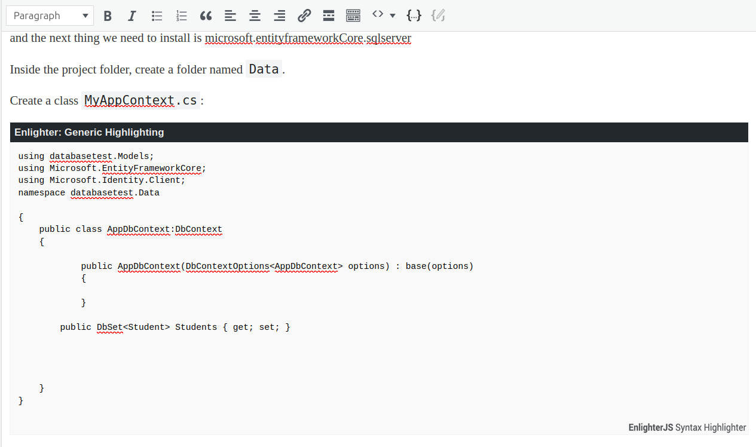Click the MyAppContext.cs inline code
The height and width of the screenshot is (447, 756).
[x=140, y=100]
